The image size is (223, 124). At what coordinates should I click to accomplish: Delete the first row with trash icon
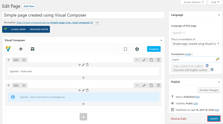point(158,60)
